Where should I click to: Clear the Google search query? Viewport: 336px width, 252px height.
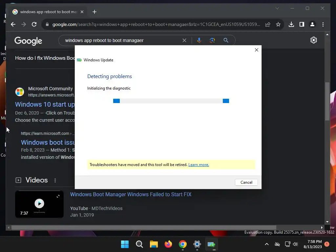tap(184, 40)
